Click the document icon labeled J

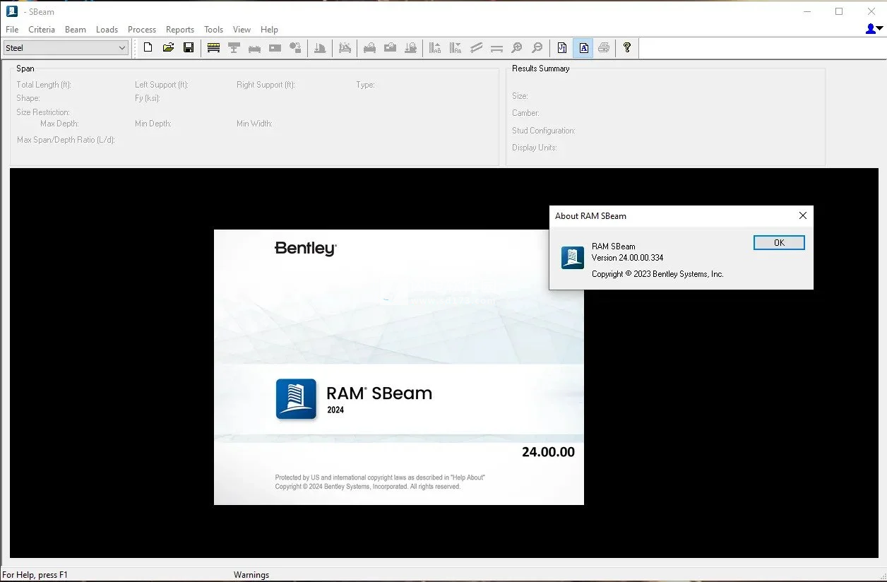(x=562, y=47)
